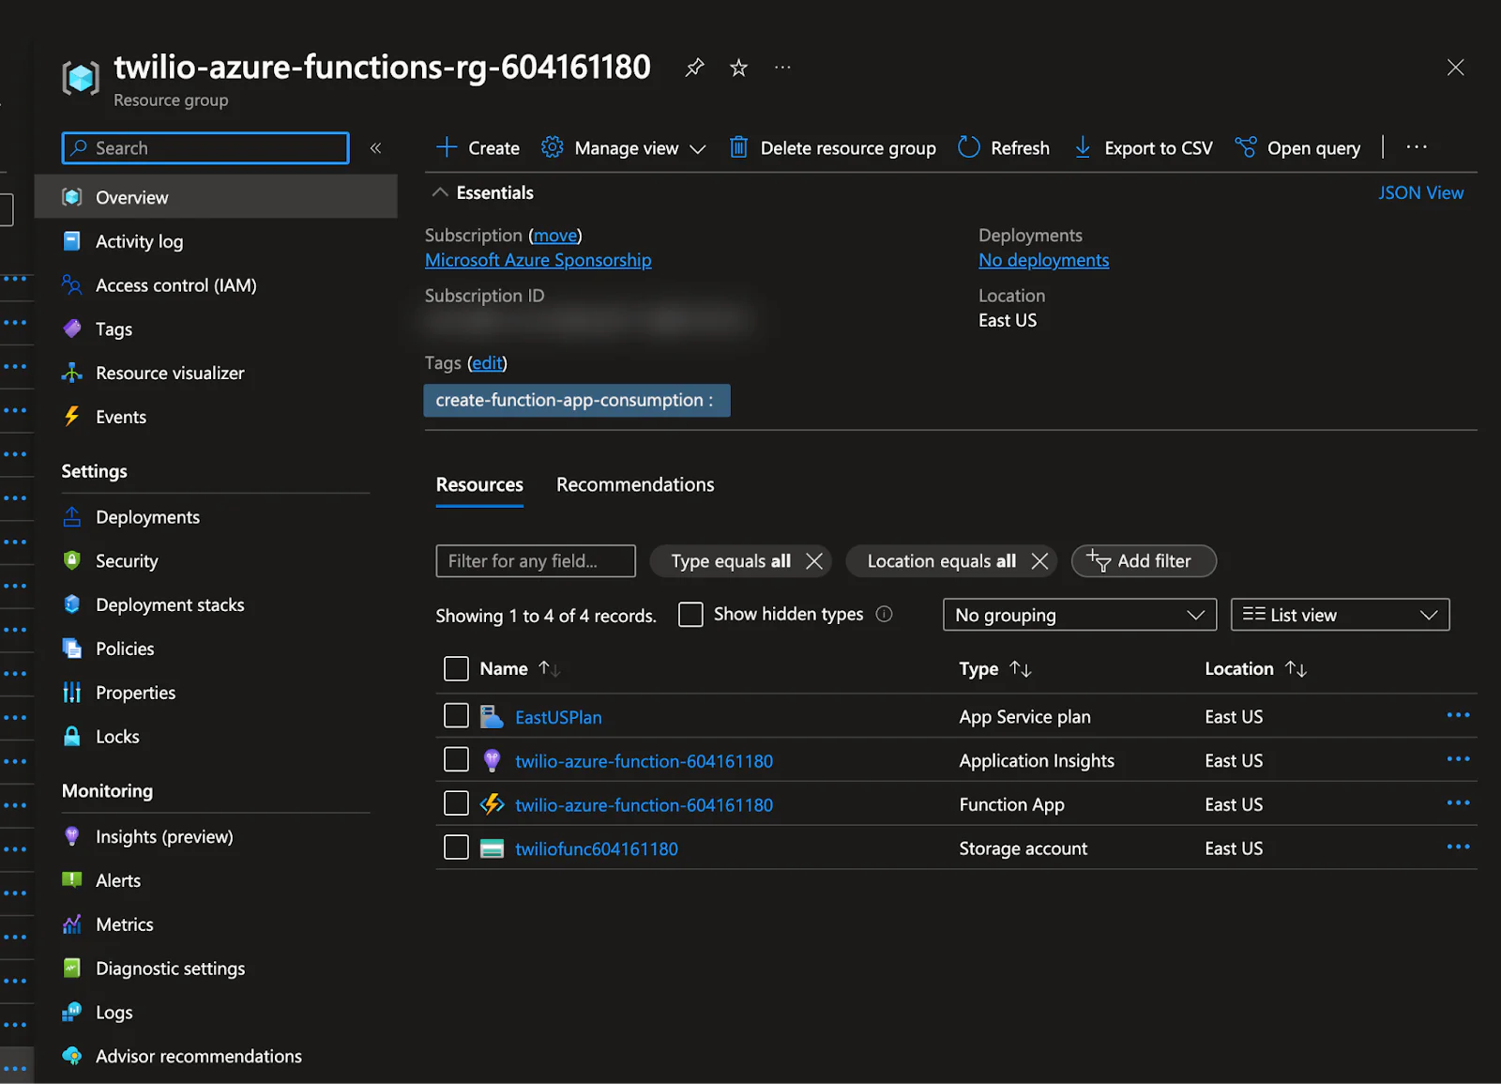Viewport: 1501px width, 1084px height.
Task: Edit tags via the edit link
Action: click(487, 363)
